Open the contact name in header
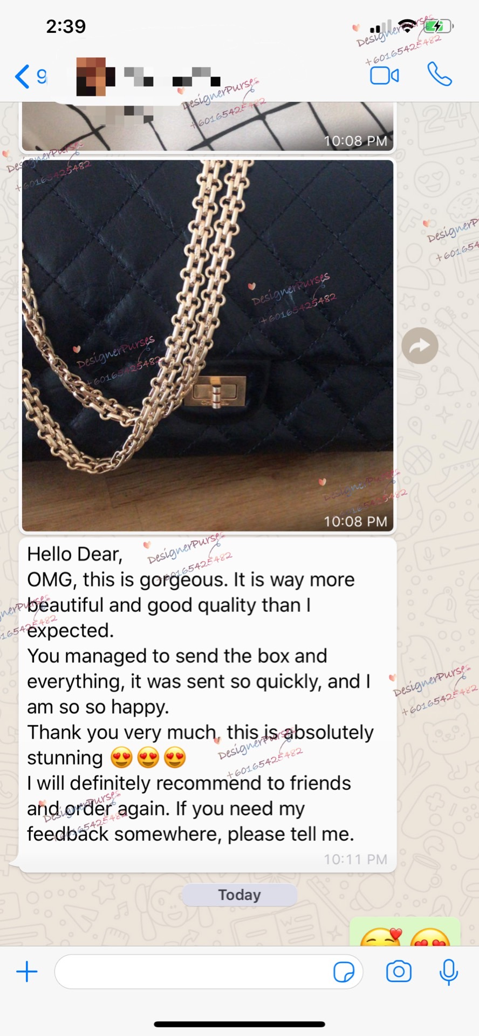 [173, 77]
